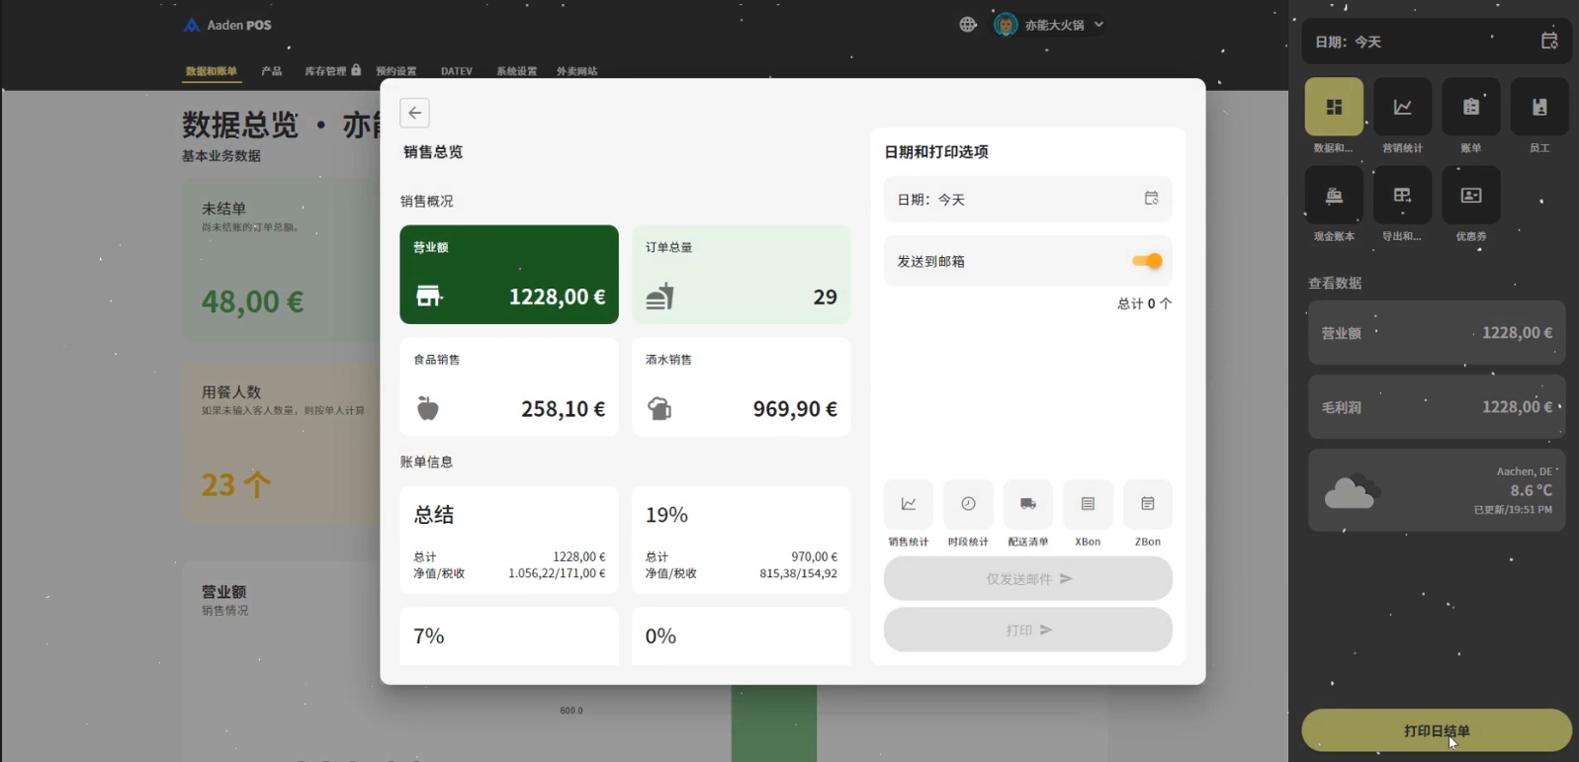Image resolution: width=1579 pixels, height=762 pixels.
Task: Select the ZBon report icon
Action: tap(1147, 504)
